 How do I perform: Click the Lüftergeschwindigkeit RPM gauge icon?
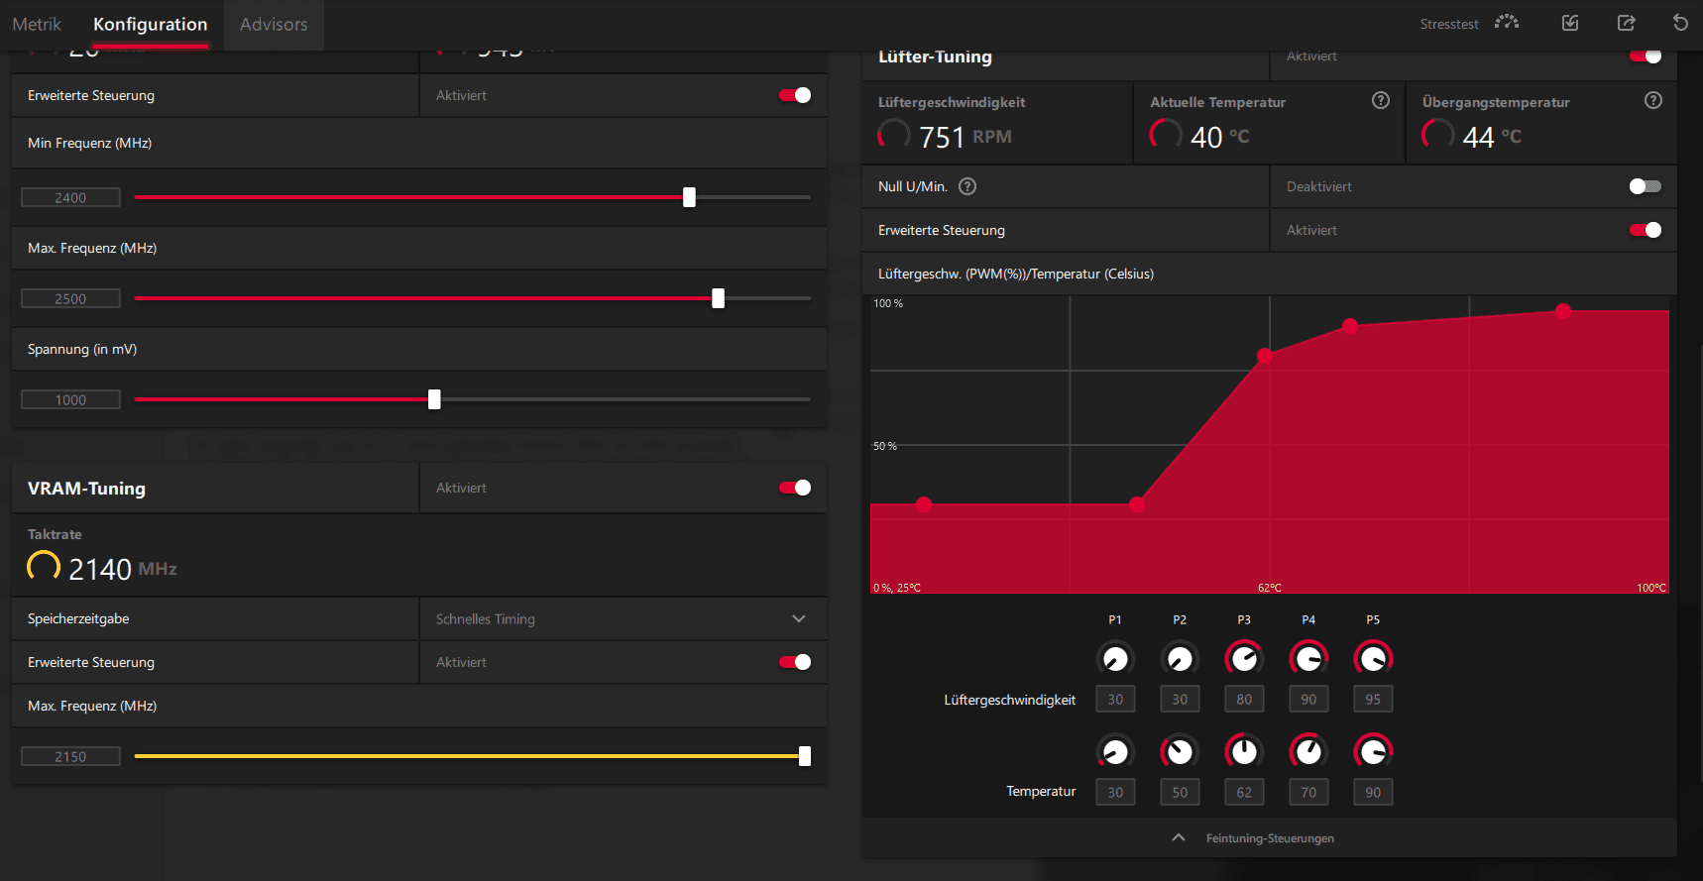pos(894,135)
